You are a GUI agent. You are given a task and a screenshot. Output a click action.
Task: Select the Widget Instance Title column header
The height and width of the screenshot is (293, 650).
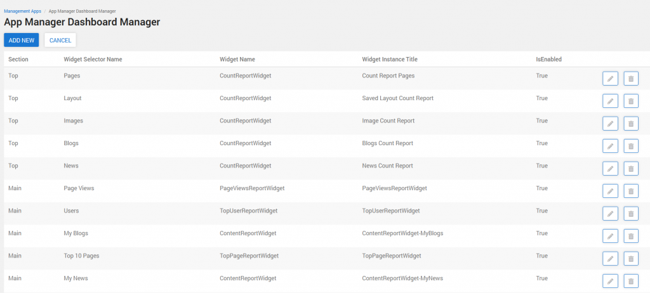[x=389, y=60]
